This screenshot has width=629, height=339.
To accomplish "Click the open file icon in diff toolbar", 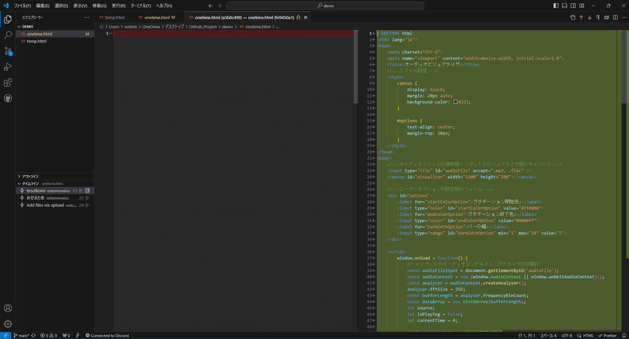I will [x=572, y=17].
